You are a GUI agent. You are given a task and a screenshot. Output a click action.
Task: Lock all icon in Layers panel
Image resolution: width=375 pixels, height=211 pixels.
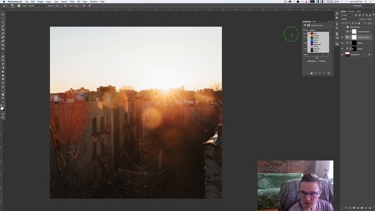359,23
